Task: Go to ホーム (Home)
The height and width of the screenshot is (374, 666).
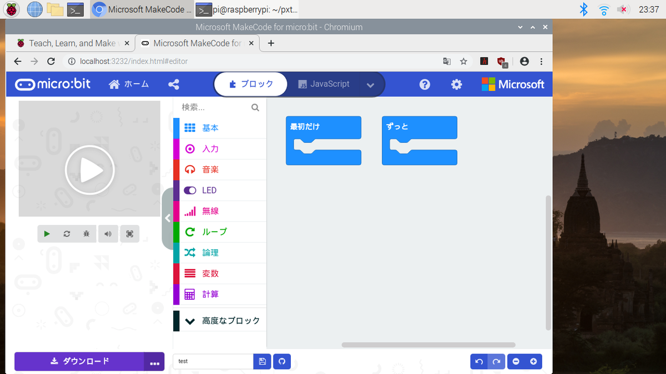Action: click(x=129, y=84)
